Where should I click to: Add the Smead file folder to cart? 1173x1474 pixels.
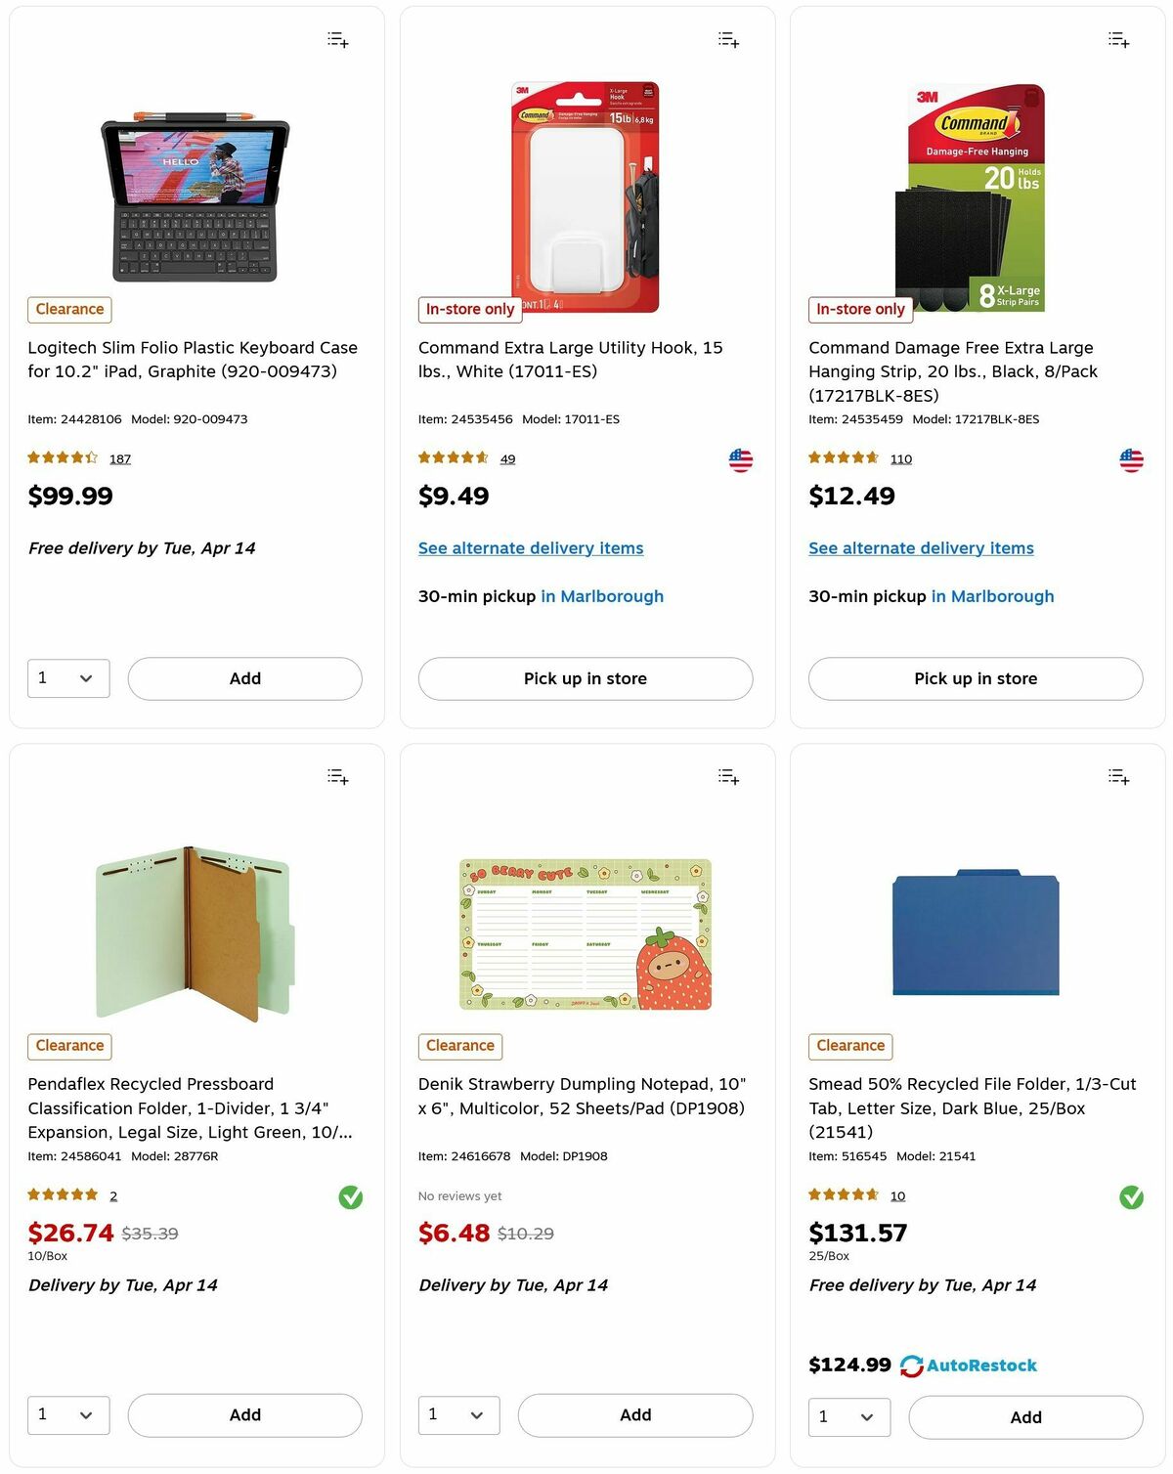pos(1024,1416)
